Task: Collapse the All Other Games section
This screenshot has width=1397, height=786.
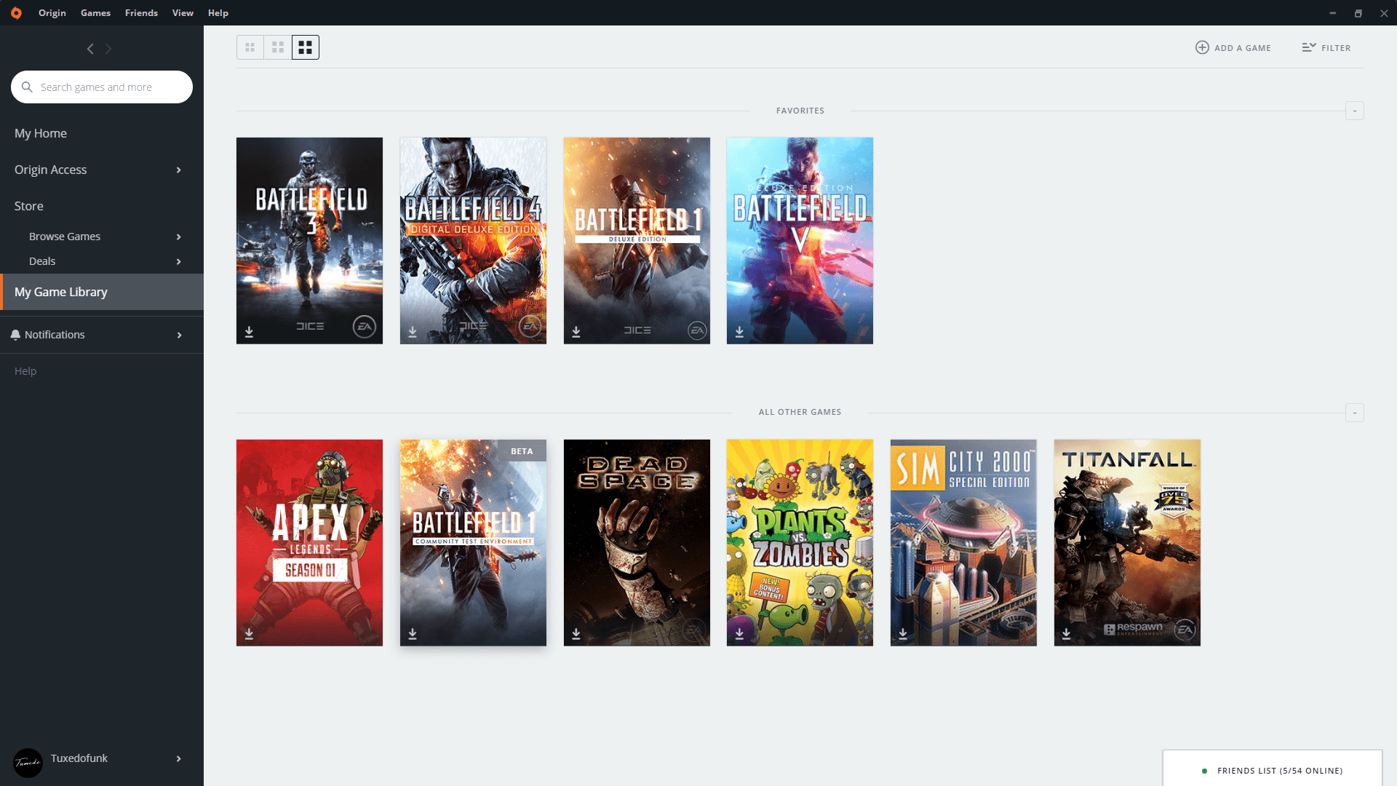Action: click(x=1354, y=413)
